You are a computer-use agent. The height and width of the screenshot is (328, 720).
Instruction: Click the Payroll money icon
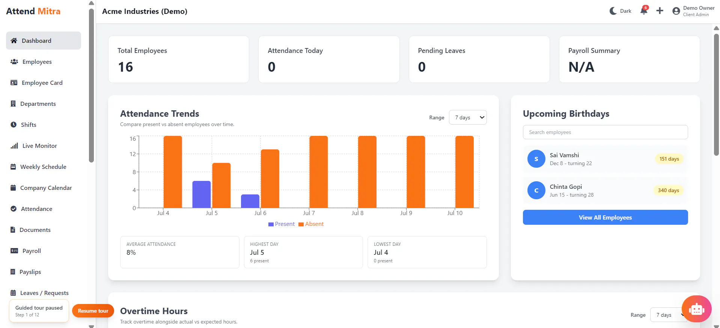(x=14, y=251)
